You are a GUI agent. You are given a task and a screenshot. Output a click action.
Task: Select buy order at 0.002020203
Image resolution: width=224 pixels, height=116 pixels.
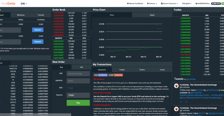pyautogui.click(x=71, y=44)
